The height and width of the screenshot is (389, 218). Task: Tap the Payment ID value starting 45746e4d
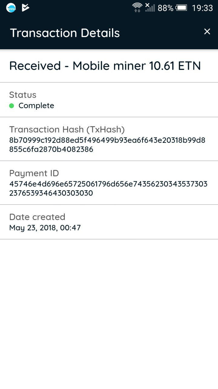[x=108, y=188]
